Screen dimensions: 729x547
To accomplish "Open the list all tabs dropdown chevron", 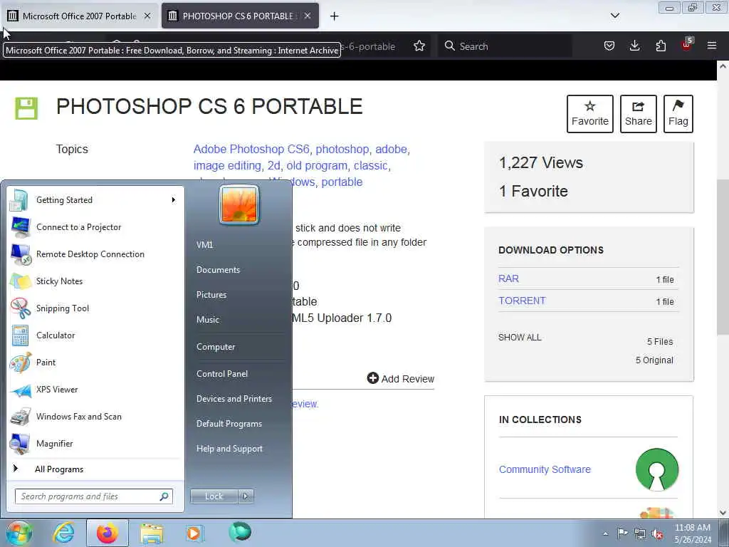I will coord(614,16).
